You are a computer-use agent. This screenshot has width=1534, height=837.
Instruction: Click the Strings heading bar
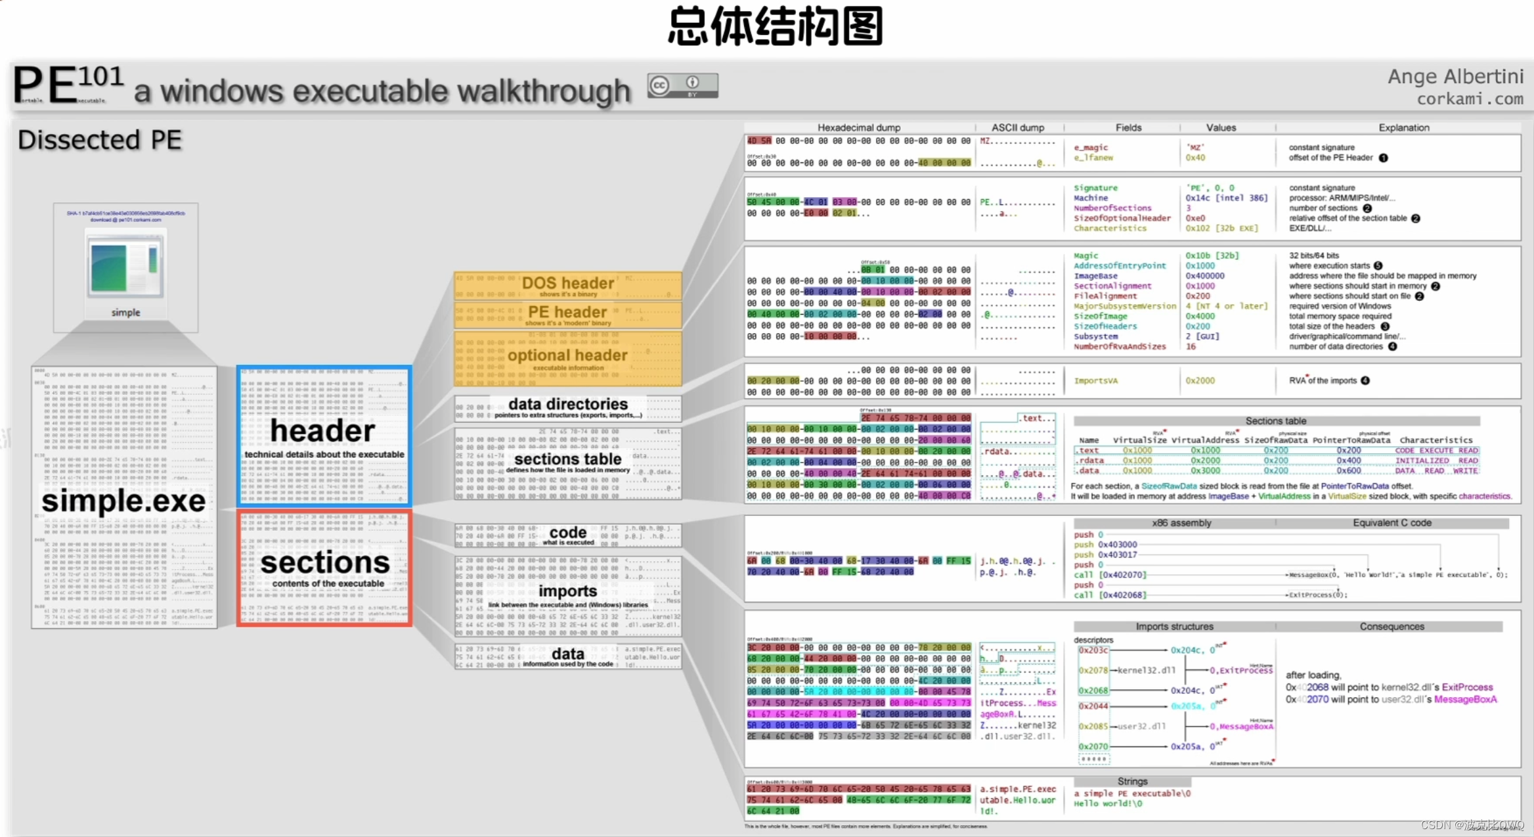point(1132,781)
